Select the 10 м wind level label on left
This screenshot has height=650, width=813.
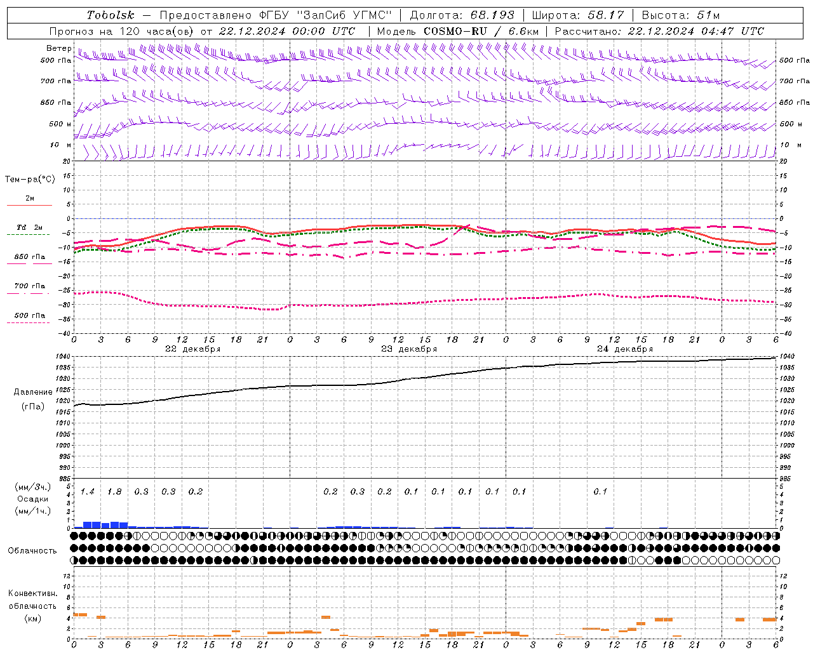pos(61,145)
